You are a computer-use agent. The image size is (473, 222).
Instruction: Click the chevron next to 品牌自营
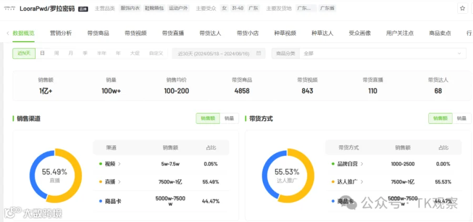click(x=362, y=164)
